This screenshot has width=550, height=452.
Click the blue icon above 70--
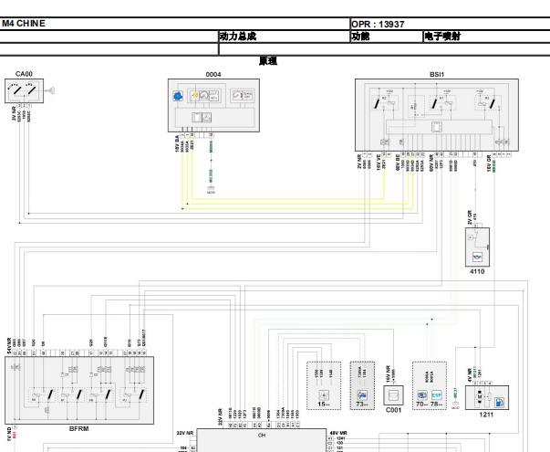tap(422, 395)
